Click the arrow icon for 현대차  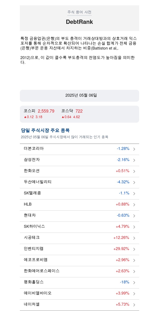[134, 216]
